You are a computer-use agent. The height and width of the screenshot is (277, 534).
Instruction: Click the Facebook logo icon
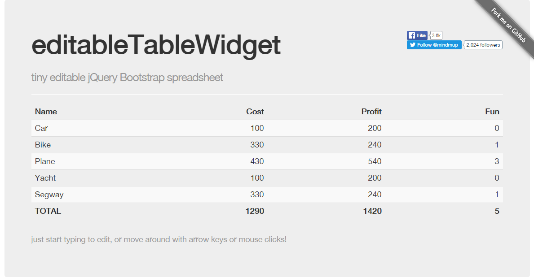tap(412, 35)
